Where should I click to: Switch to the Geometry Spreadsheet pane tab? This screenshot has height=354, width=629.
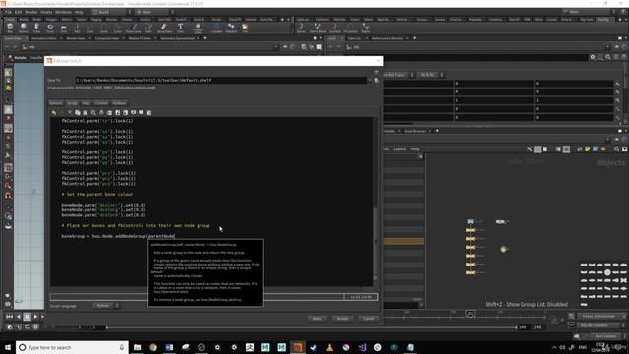(177, 38)
